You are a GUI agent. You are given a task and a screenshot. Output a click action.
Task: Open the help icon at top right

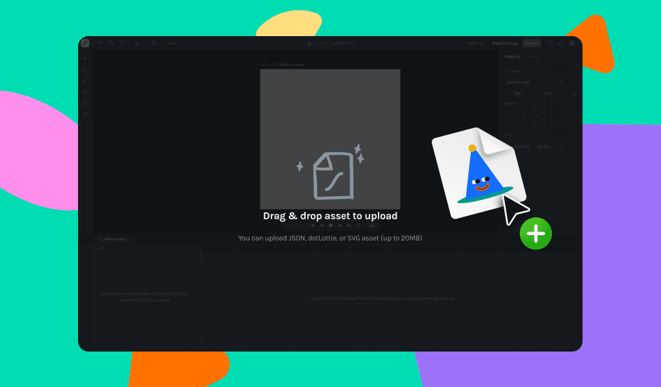[x=549, y=43]
